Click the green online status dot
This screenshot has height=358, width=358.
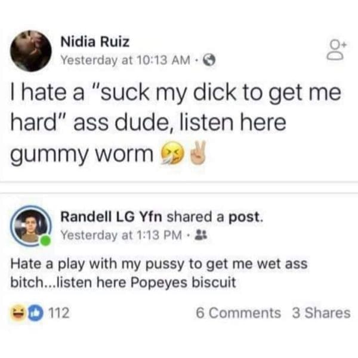pyautogui.click(x=46, y=241)
